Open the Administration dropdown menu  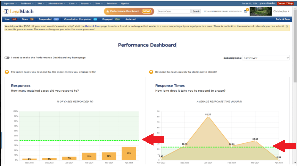coord(56,3)
